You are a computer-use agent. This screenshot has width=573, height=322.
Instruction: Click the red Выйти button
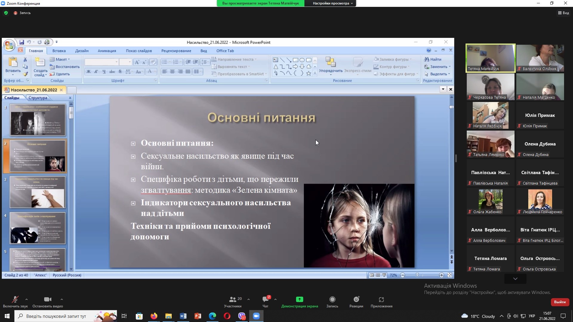click(x=560, y=302)
